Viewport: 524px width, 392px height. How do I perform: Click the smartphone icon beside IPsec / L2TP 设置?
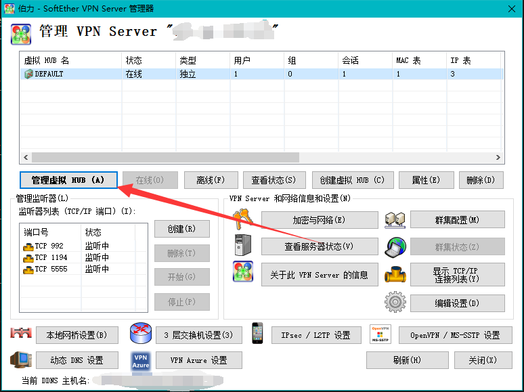pyautogui.click(x=257, y=333)
